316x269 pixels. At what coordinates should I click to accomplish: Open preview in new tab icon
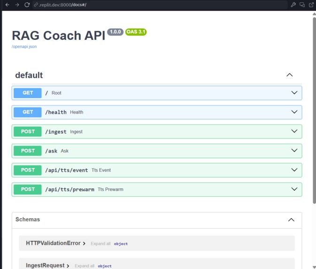[311, 5]
